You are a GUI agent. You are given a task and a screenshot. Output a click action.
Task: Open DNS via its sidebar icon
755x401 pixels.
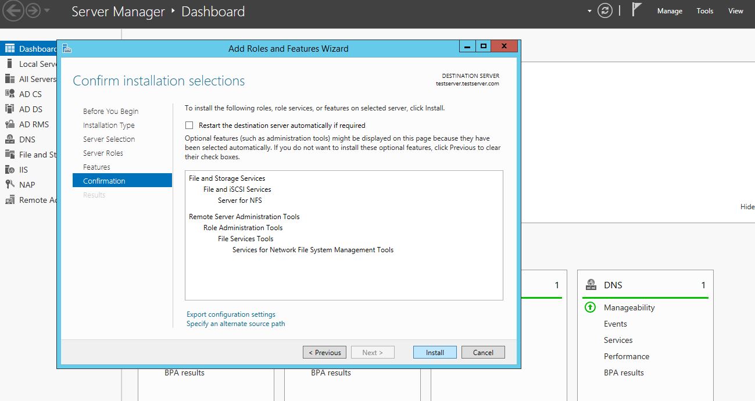[9, 139]
